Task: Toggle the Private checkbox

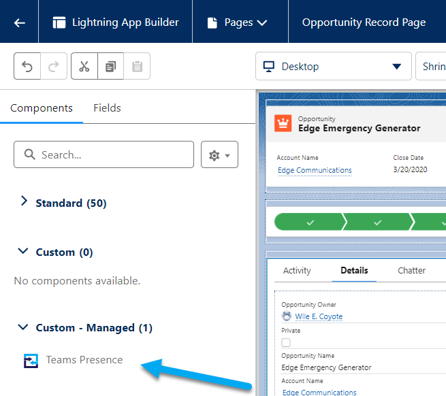Action: point(286,342)
